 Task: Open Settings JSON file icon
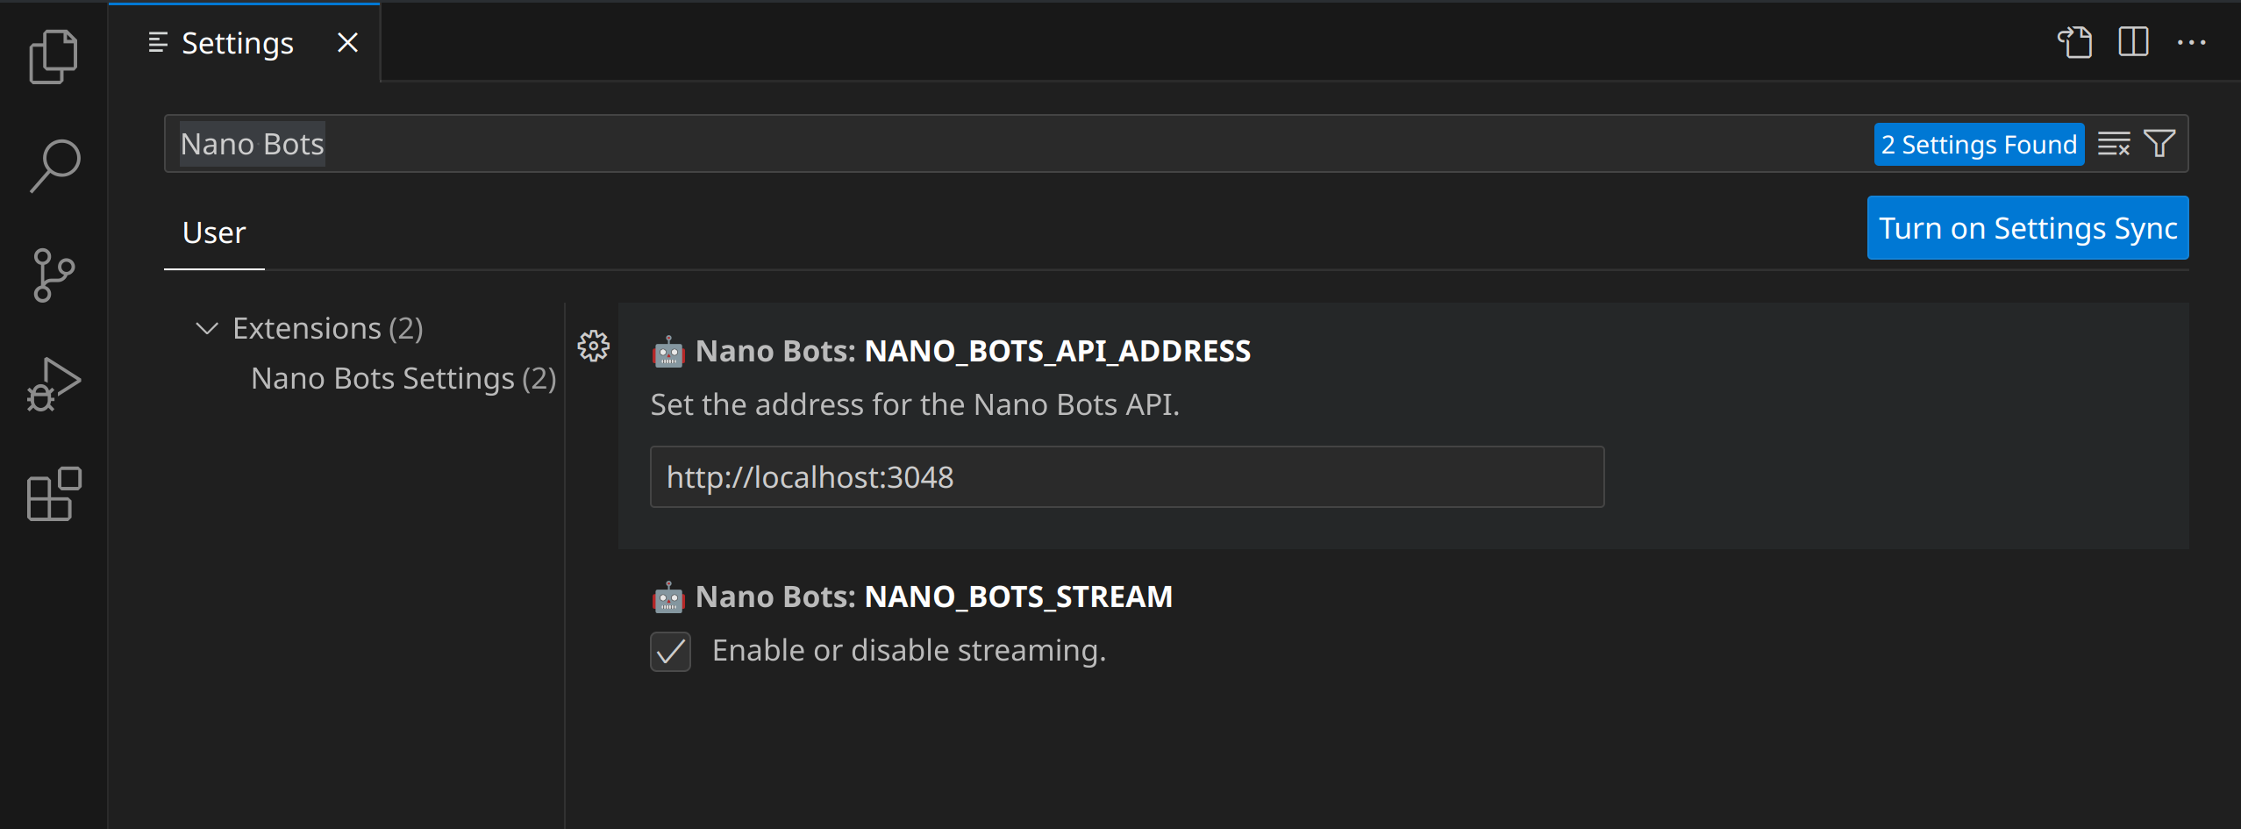click(x=2075, y=42)
